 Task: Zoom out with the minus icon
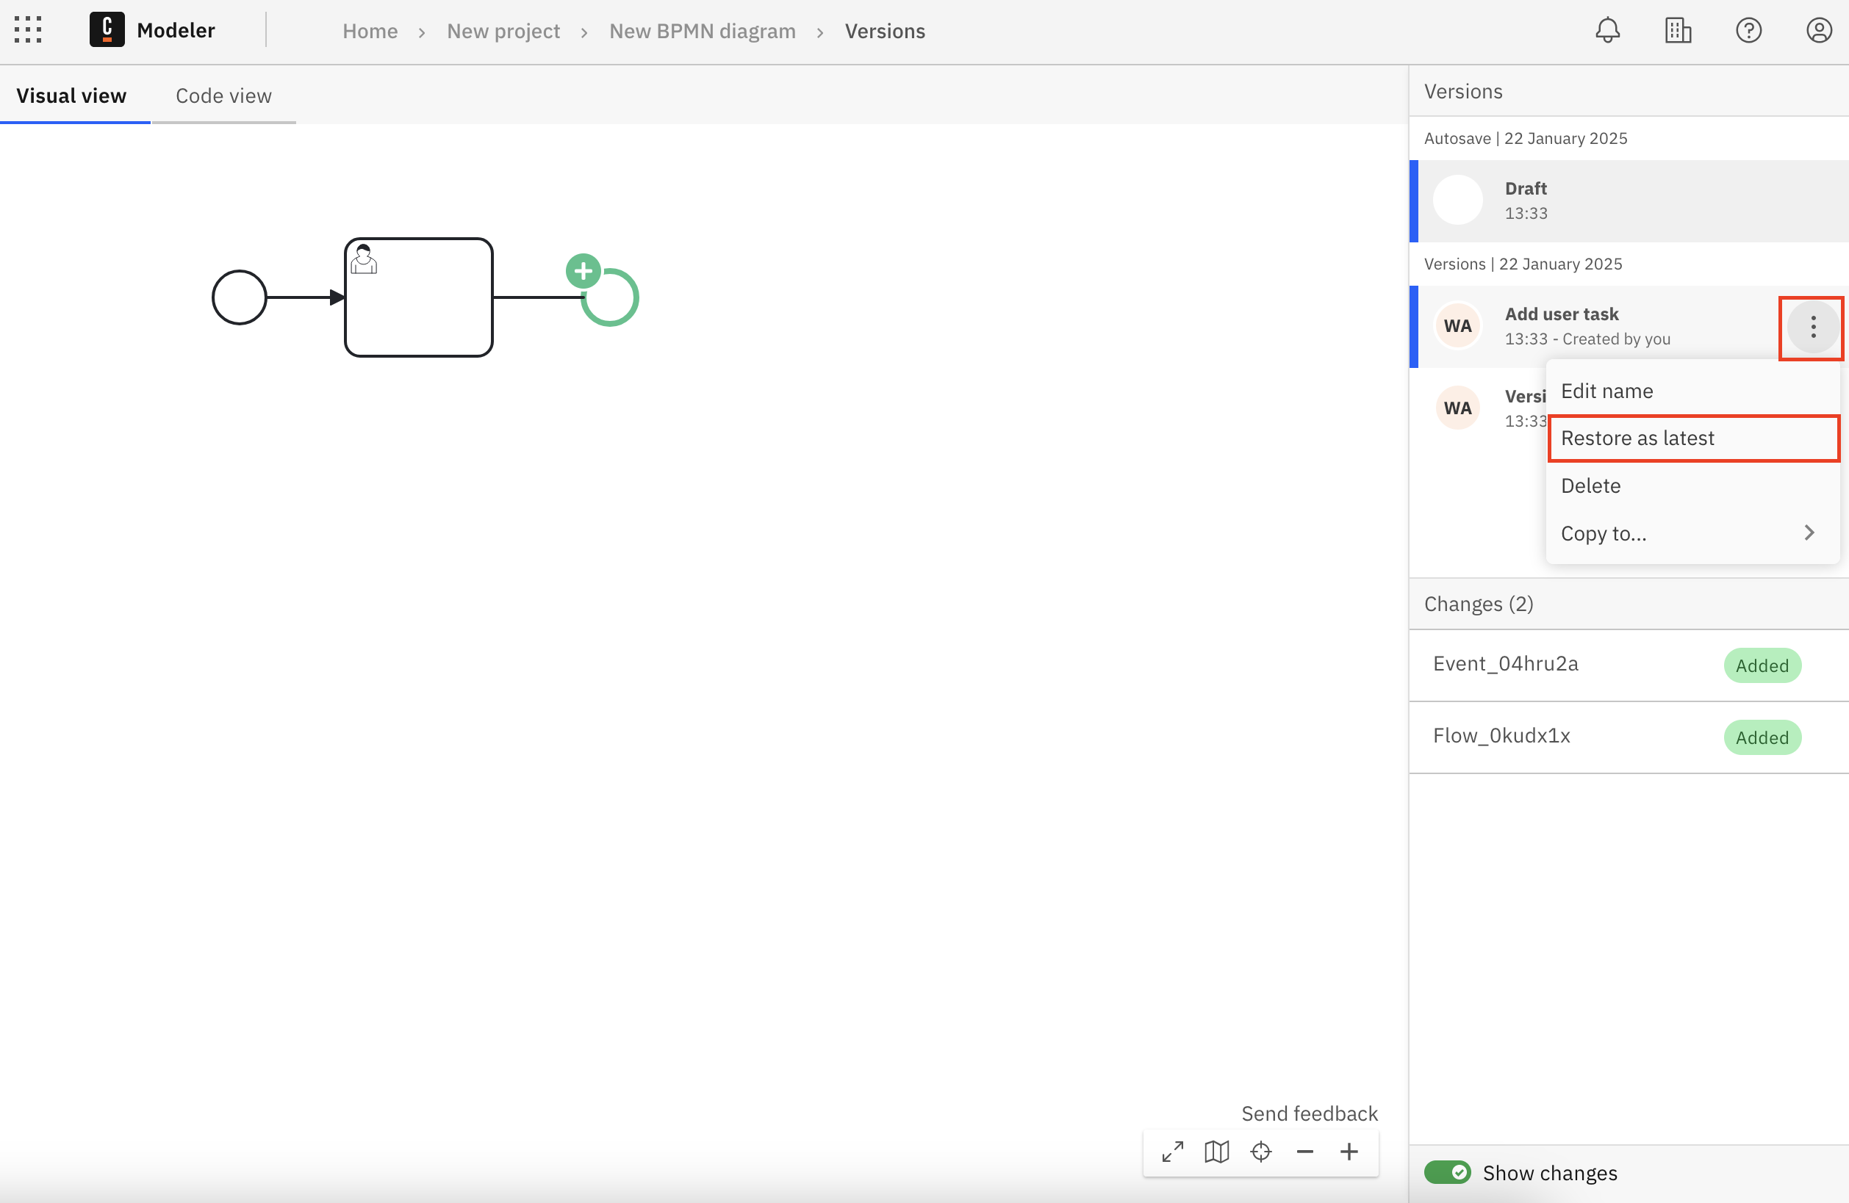click(1304, 1151)
